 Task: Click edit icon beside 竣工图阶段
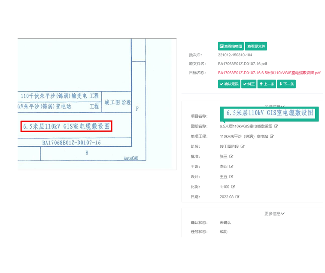click(243, 146)
